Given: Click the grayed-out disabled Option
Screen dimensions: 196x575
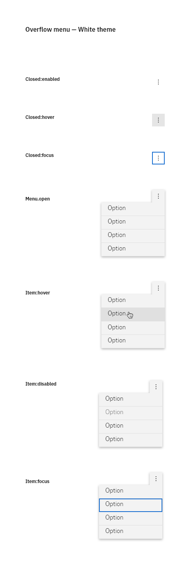Looking at the screenshot, I should tap(131, 413).
